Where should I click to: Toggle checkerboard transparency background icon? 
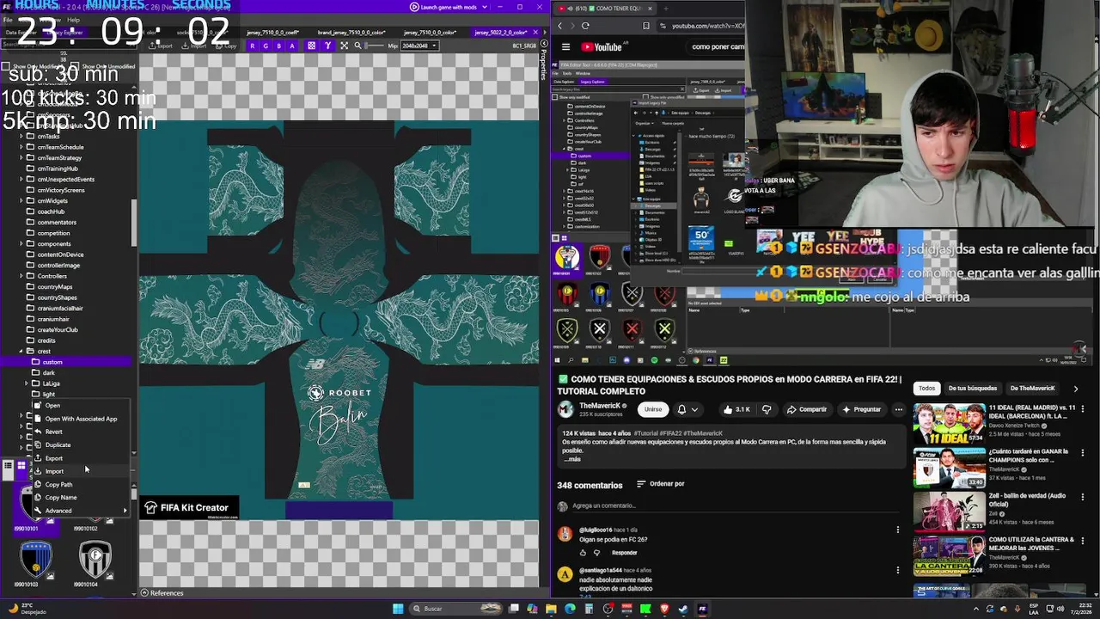point(311,46)
